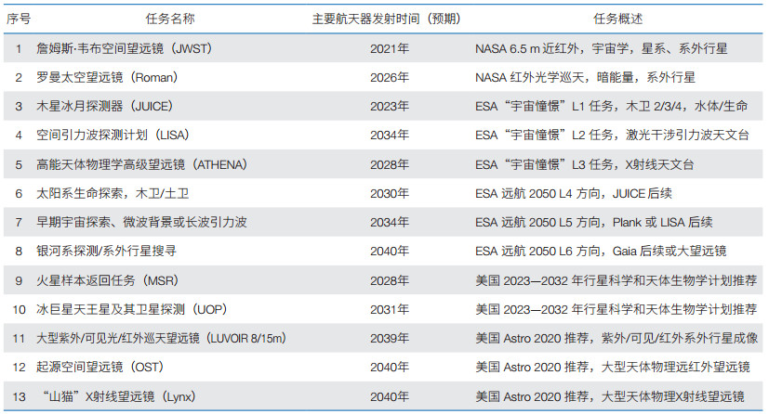
Task: Click 美国 2023—2032 description in MSR row
Action: 616,280
